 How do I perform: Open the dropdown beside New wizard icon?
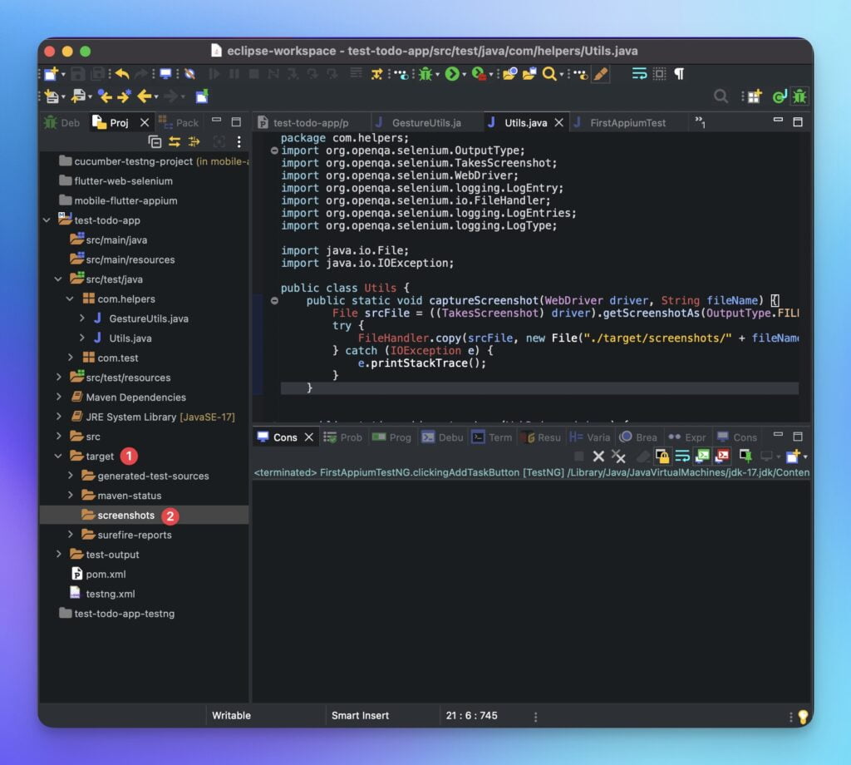(63, 74)
